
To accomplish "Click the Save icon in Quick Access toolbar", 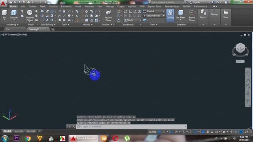I will [x=19, y=2].
